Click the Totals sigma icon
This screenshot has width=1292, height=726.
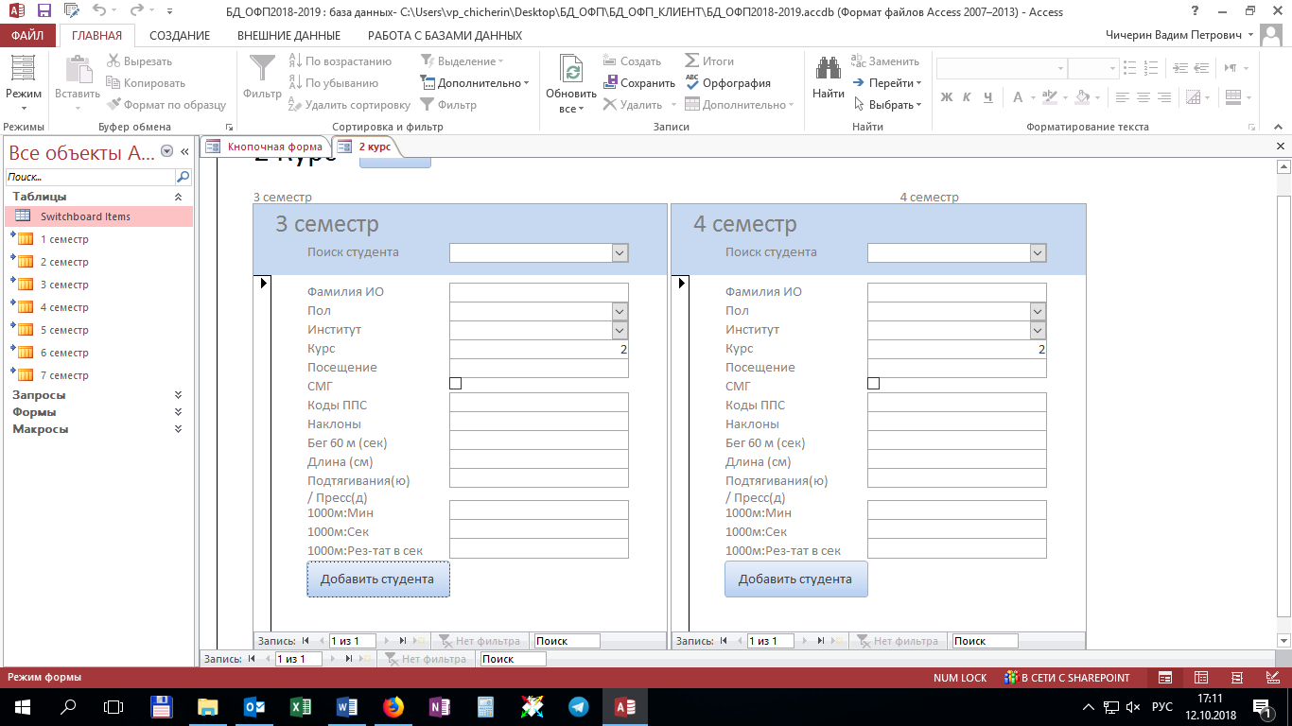click(x=692, y=61)
